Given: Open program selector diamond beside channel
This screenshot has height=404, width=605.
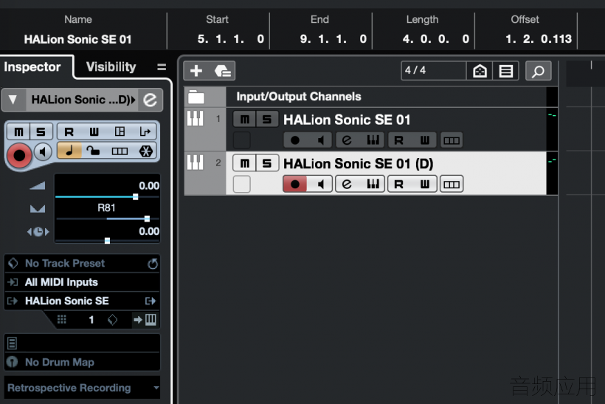Looking at the screenshot, I should tap(112, 320).
